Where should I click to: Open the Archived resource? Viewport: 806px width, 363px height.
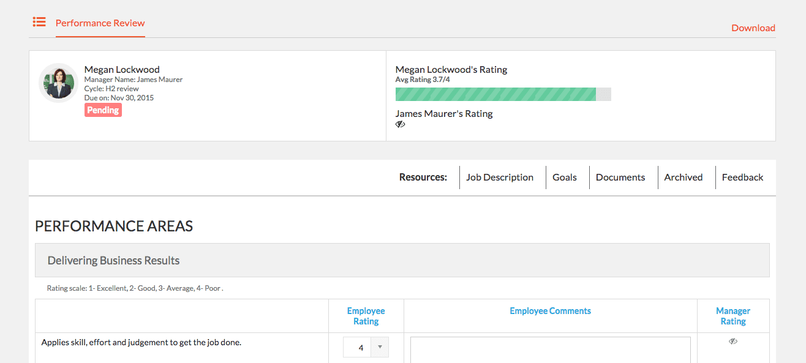click(x=684, y=178)
